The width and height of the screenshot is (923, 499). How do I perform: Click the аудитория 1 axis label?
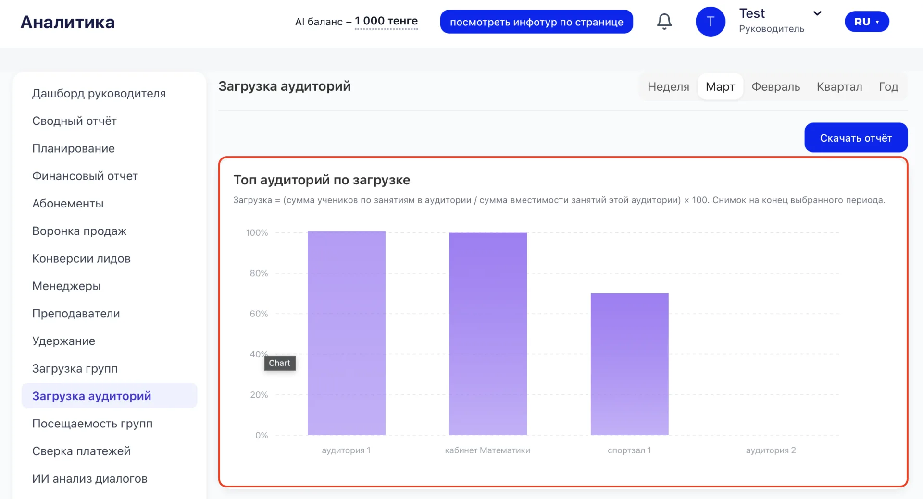(346, 450)
